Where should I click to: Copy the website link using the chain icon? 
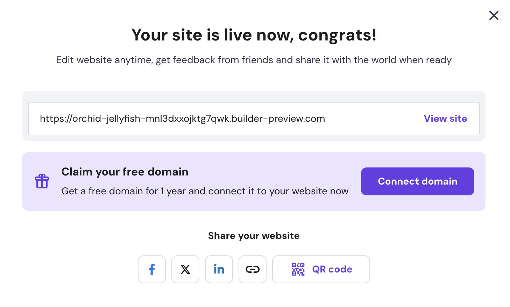point(253,269)
